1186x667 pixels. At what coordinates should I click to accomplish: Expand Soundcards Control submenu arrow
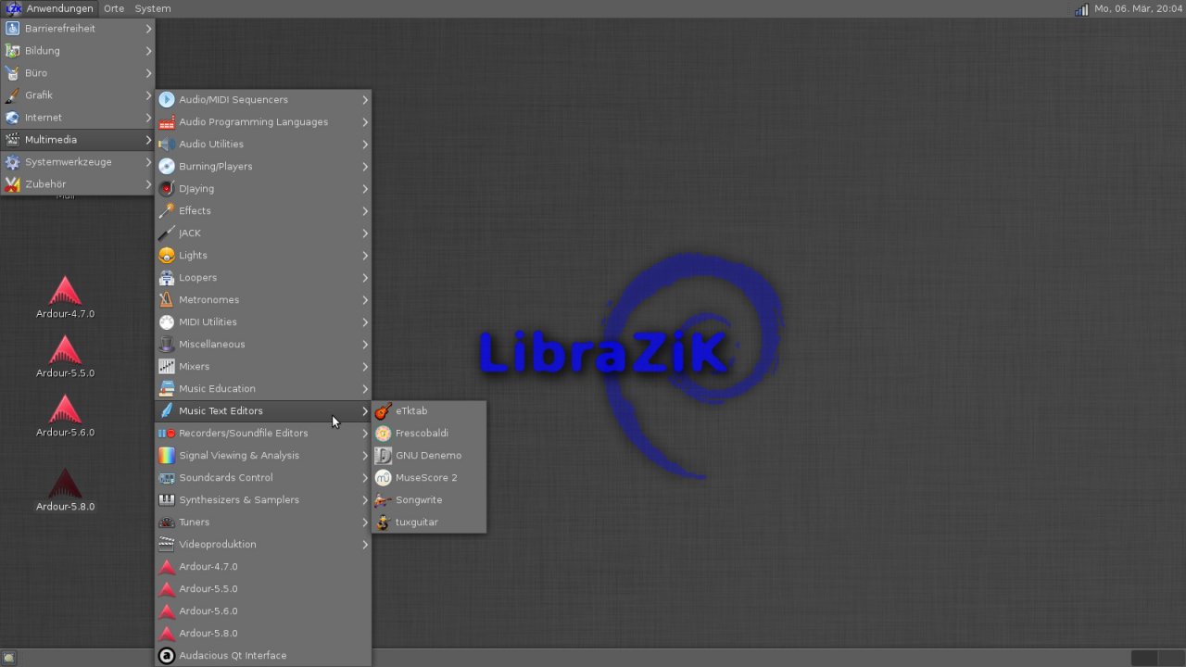pos(365,478)
